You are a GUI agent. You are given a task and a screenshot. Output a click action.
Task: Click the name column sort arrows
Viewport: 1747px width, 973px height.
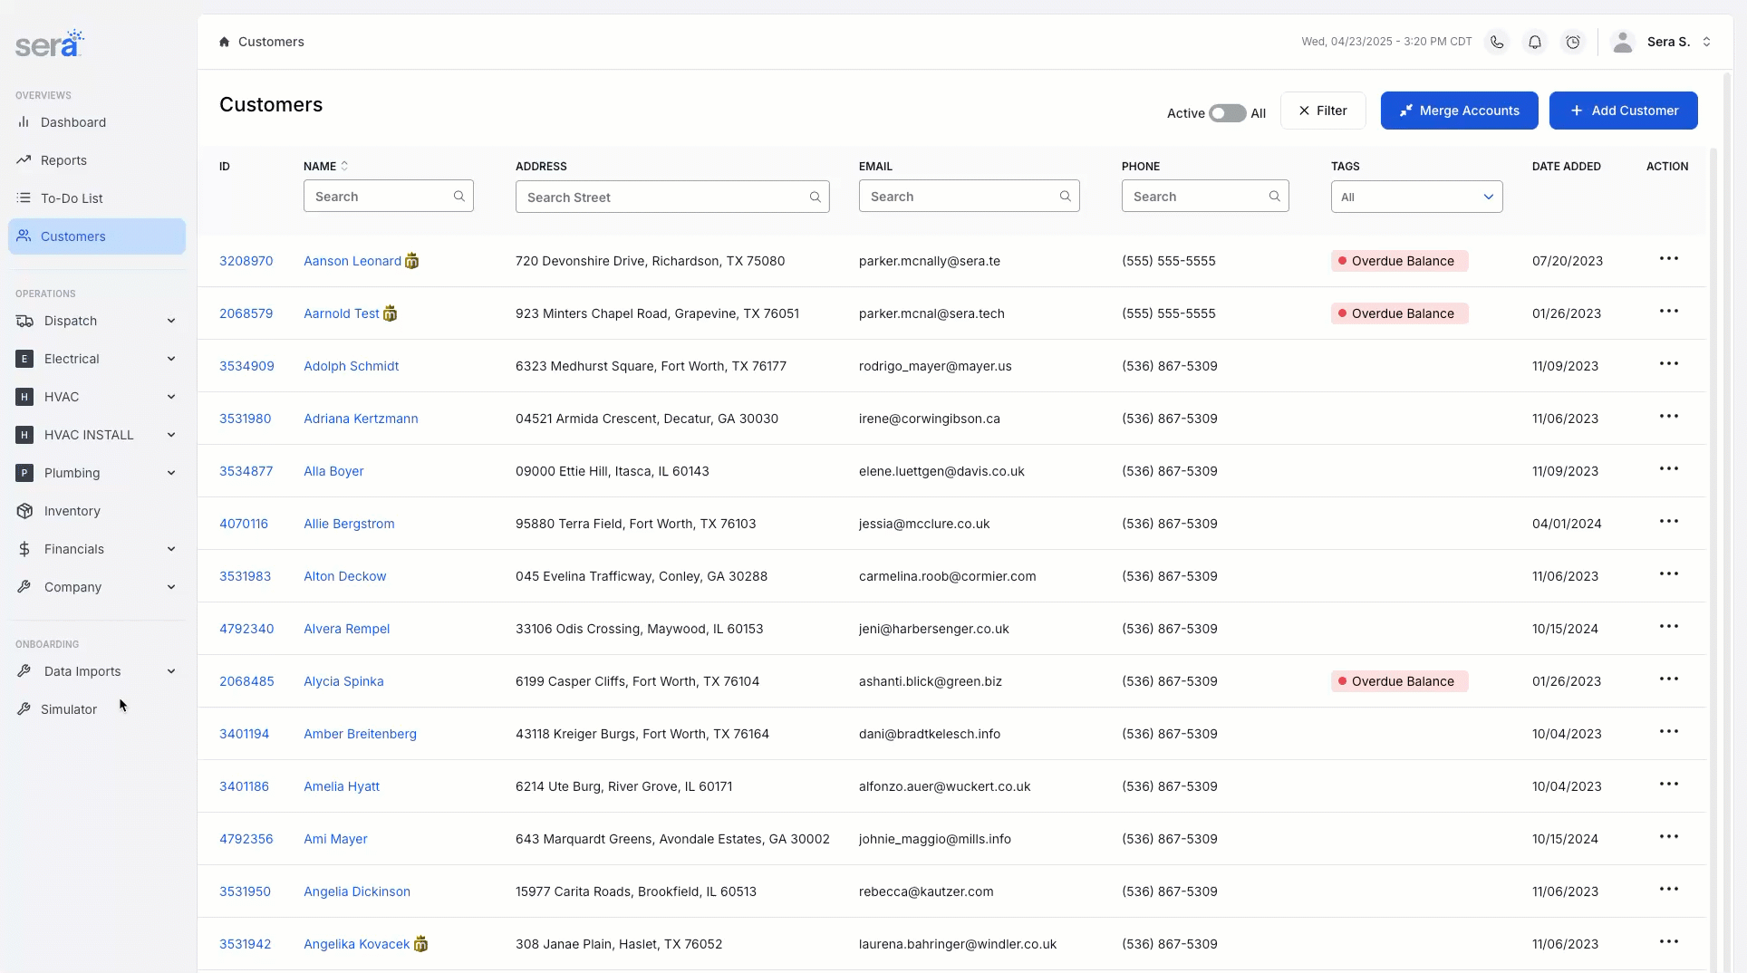coord(344,166)
